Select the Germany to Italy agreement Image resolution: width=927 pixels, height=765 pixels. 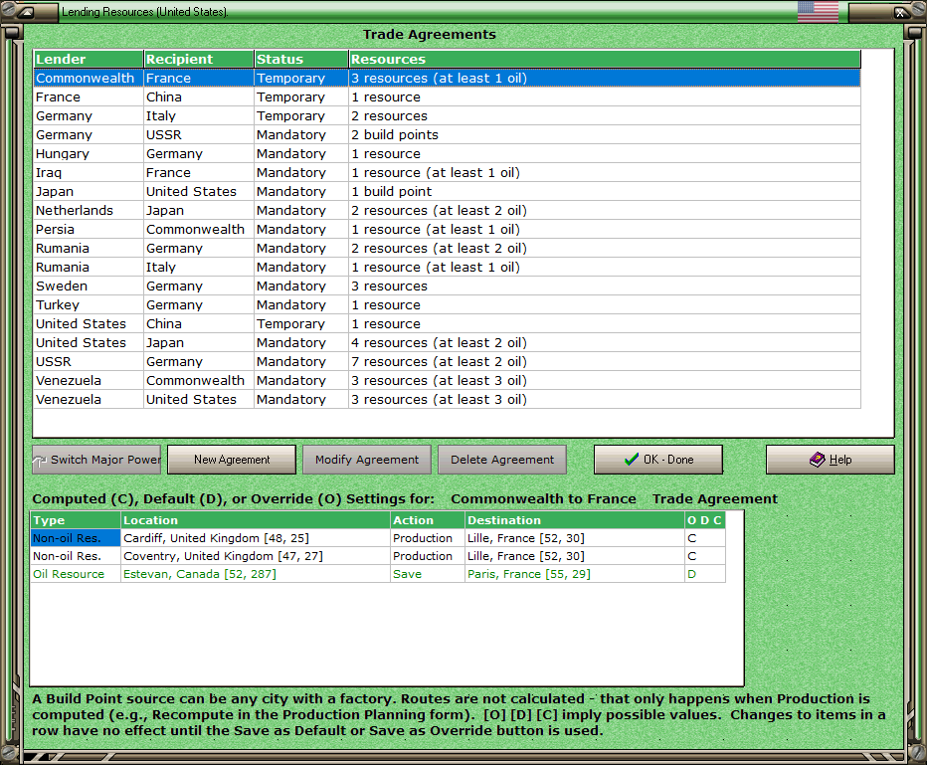click(447, 115)
